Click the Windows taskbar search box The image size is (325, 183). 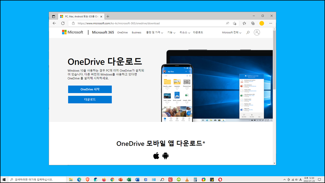pyautogui.click(x=37, y=179)
